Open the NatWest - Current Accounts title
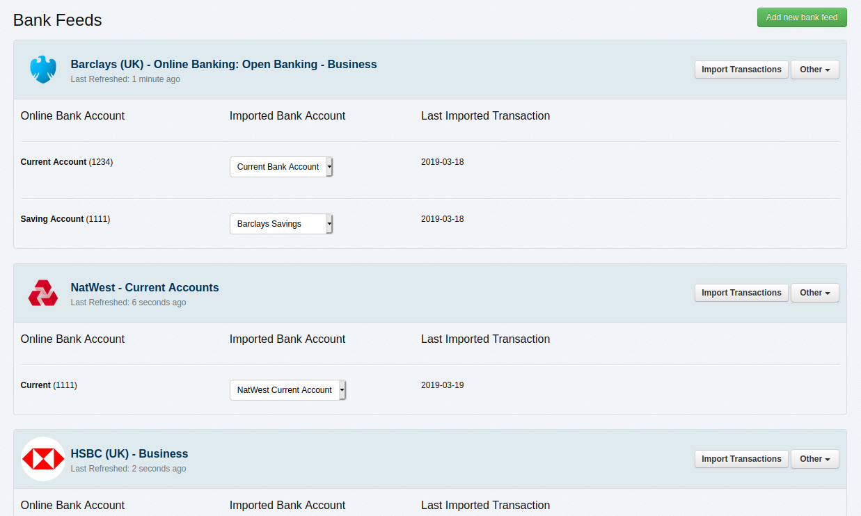 coord(145,287)
